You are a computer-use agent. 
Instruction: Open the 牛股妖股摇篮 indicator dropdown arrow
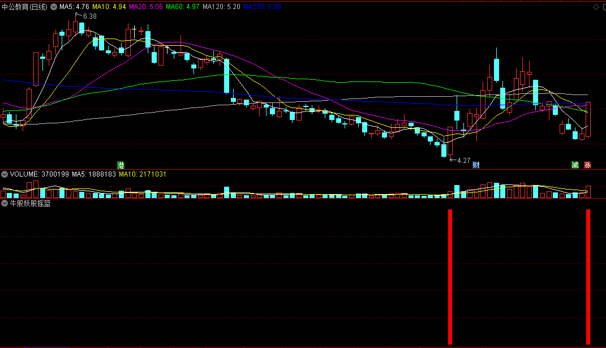point(5,203)
